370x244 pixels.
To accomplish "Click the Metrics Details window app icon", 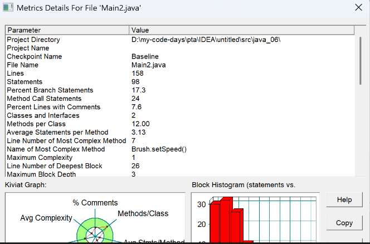I will (x=8, y=8).
